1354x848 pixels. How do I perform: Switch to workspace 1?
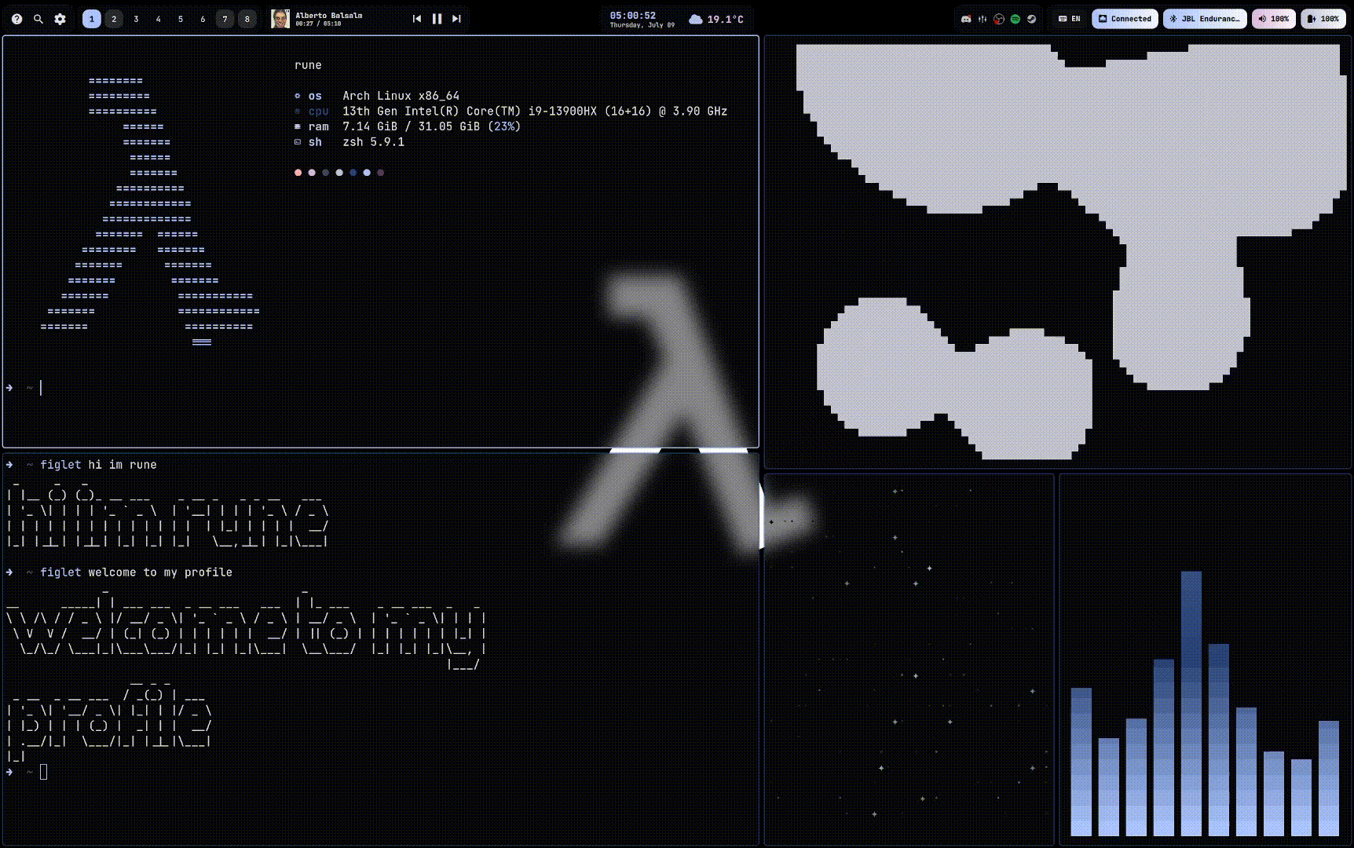tap(92, 19)
